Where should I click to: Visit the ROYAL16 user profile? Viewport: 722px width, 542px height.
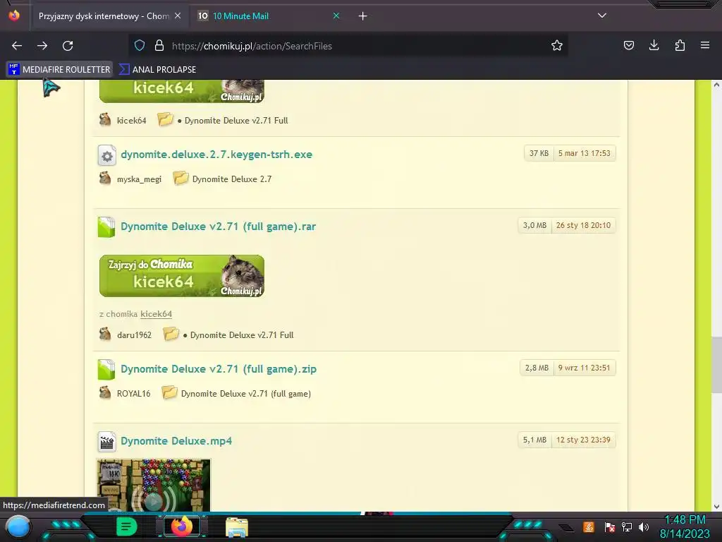coord(133,394)
